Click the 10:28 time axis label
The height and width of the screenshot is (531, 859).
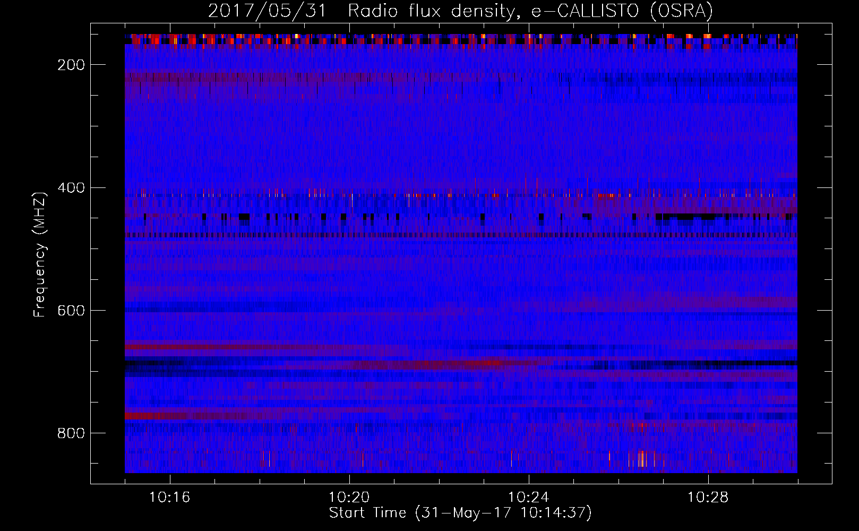708,498
